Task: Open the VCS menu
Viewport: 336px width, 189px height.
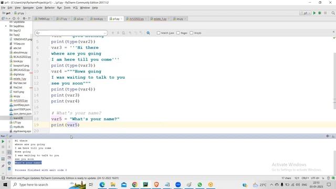Action: (75, 8)
